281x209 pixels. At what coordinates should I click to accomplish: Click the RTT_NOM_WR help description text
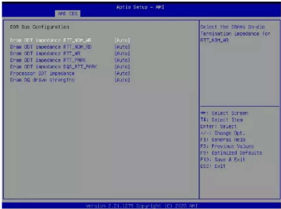pos(235,34)
